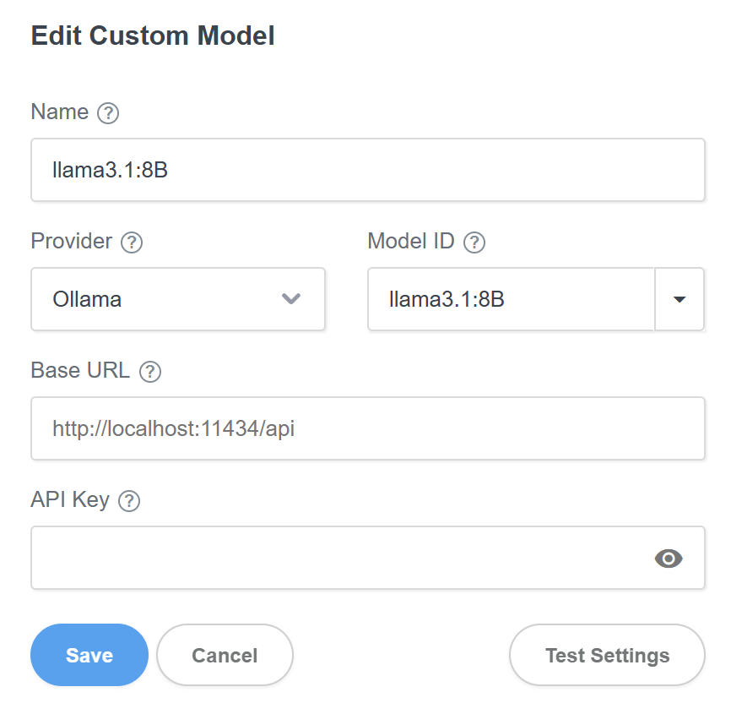Viewport: 731px width, 714px height.
Task: Focus the Name text field
Action: (367, 170)
